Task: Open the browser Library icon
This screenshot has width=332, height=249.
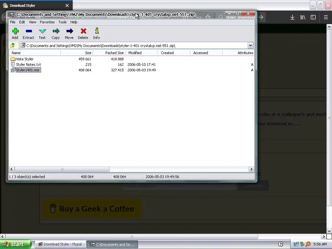Action: tap(303, 18)
